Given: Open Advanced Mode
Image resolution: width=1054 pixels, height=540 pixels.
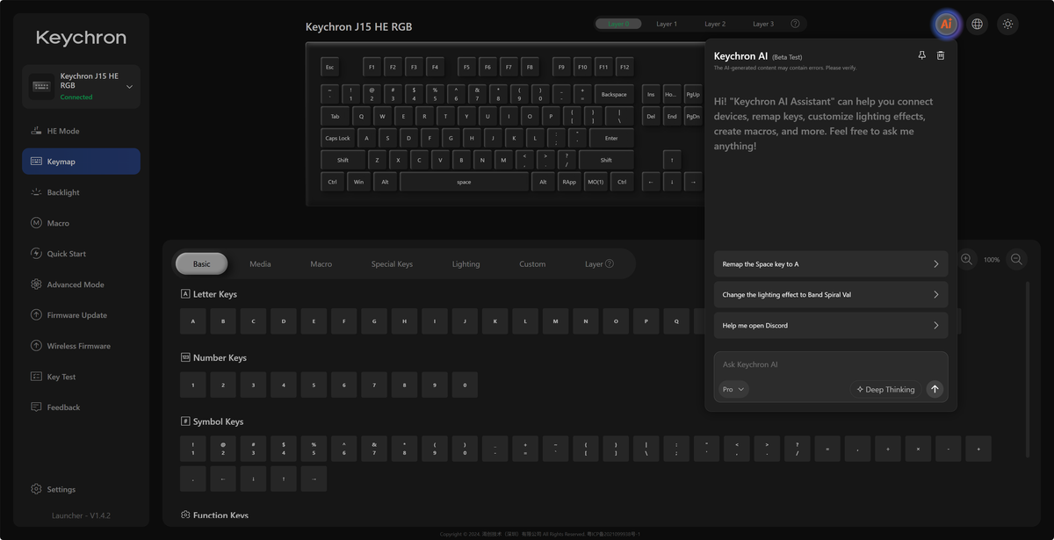Looking at the screenshot, I should click(81, 284).
